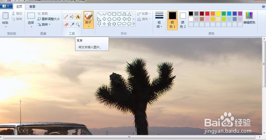The height and width of the screenshot is (140, 266).
Task: Open the 轮廓 outline dropdown
Action: pos(144,14)
